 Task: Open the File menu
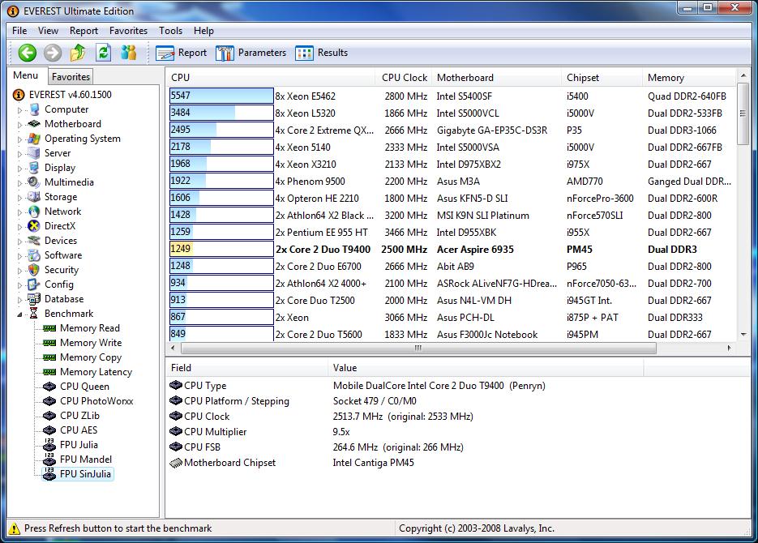pos(19,31)
